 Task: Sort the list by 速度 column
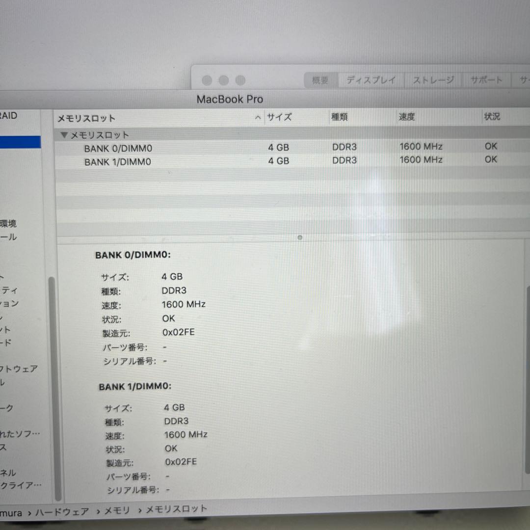(407, 117)
